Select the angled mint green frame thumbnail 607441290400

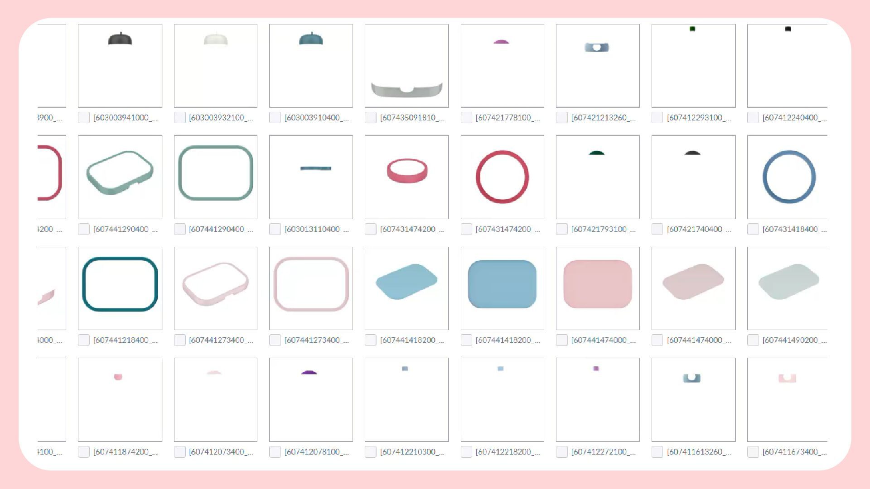pos(120,177)
